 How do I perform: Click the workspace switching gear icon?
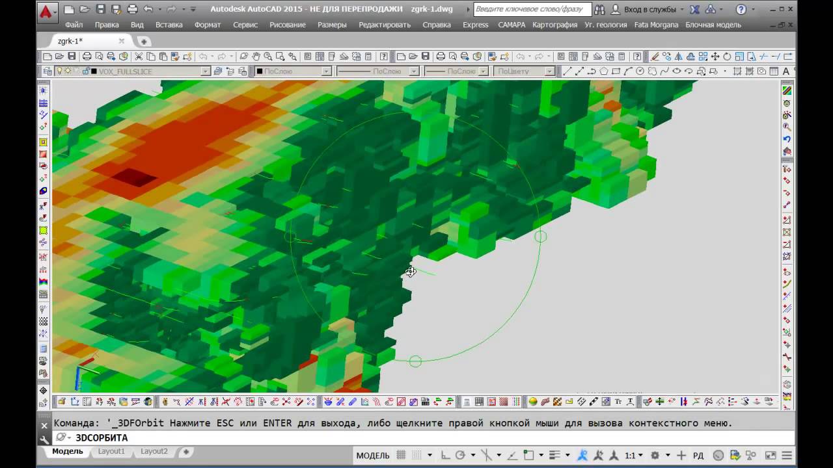pyautogui.click(x=655, y=456)
